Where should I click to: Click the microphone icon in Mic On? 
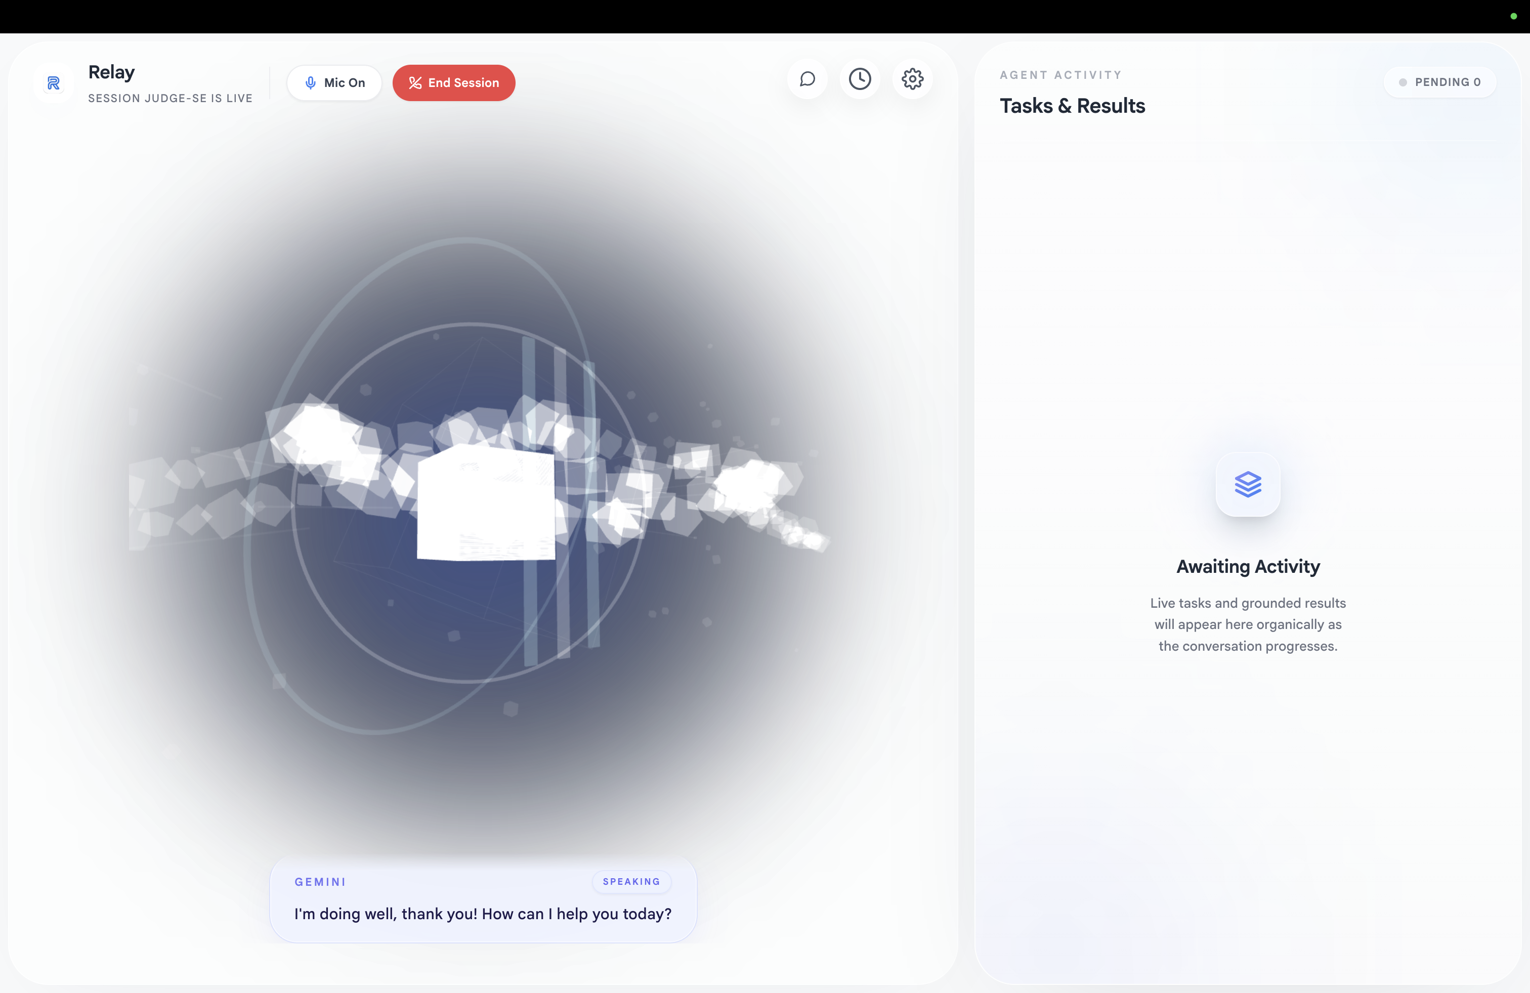click(x=311, y=83)
